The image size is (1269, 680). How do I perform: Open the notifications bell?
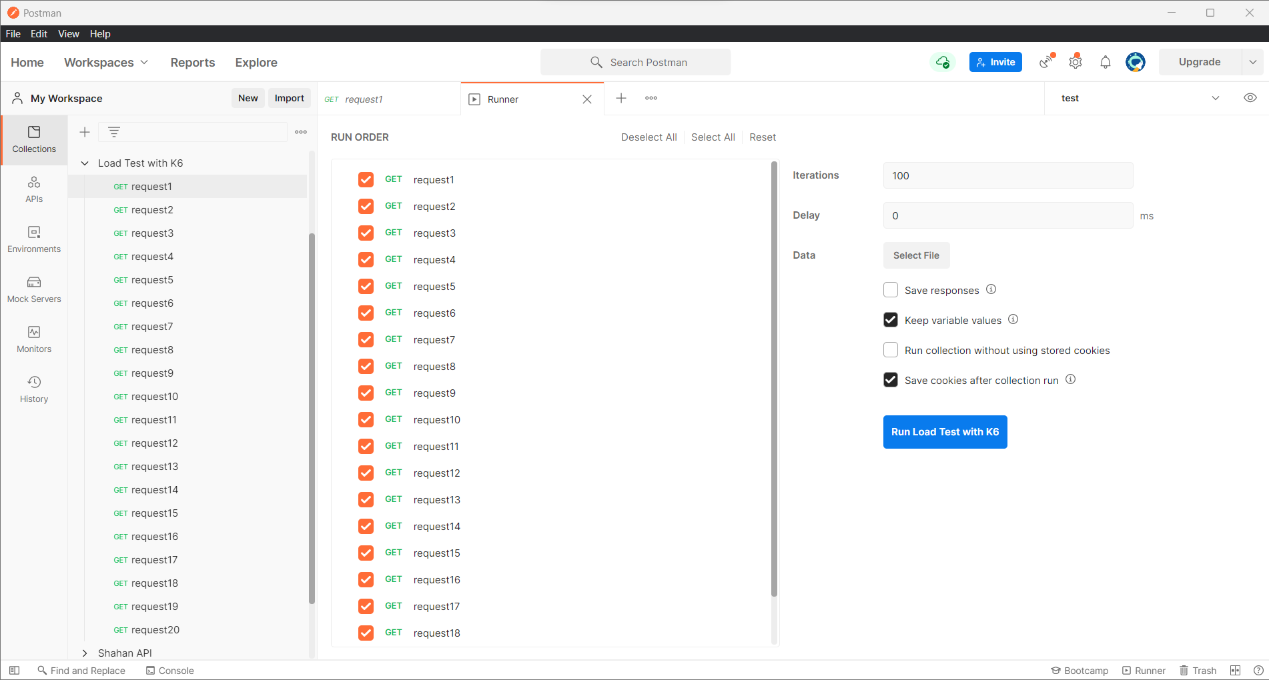(x=1105, y=62)
